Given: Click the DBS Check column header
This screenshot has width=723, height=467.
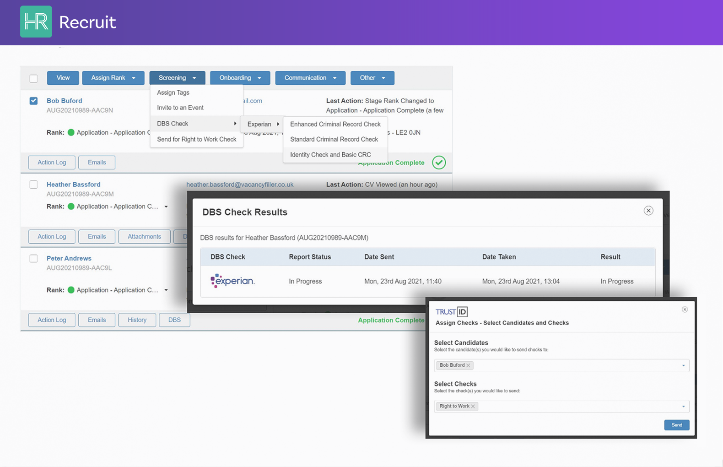Looking at the screenshot, I should point(228,257).
